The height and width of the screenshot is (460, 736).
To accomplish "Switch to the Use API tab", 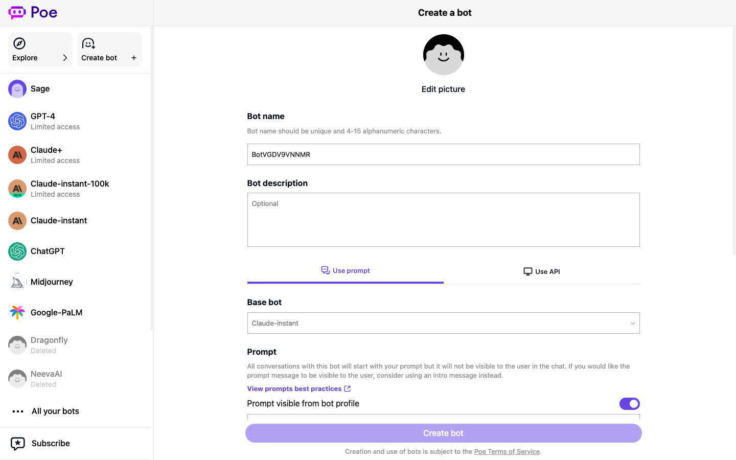I will (x=542, y=271).
